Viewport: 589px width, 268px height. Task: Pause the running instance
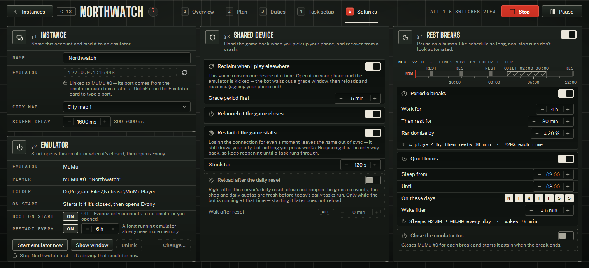[x=562, y=12]
